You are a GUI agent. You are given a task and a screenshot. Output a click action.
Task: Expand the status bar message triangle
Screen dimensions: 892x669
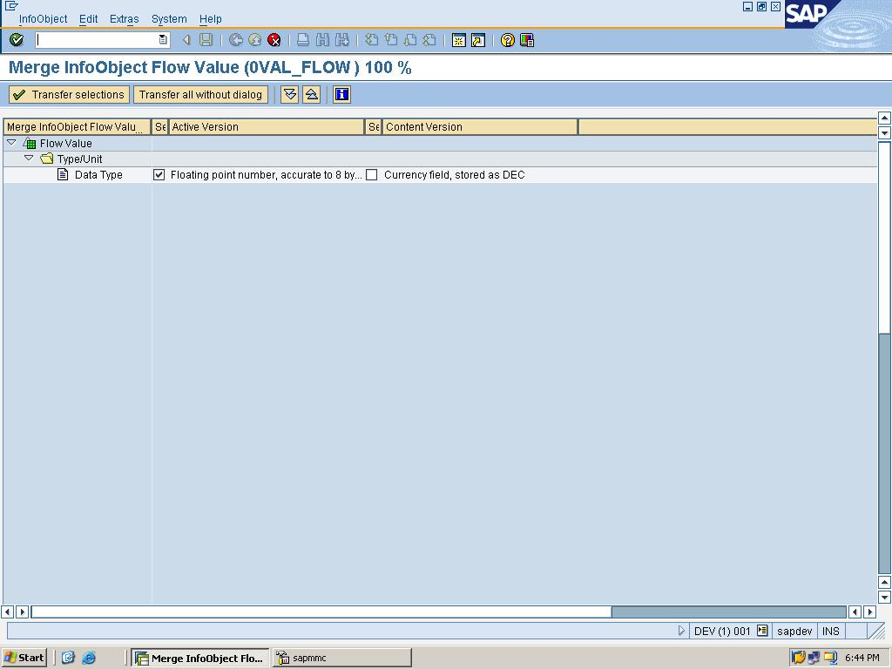(x=681, y=631)
